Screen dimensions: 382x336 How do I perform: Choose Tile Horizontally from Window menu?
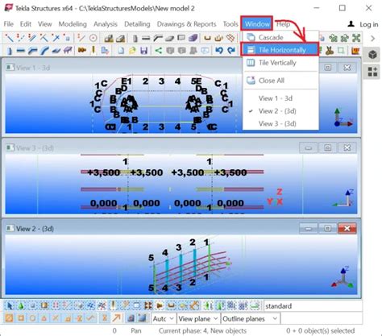(x=280, y=50)
